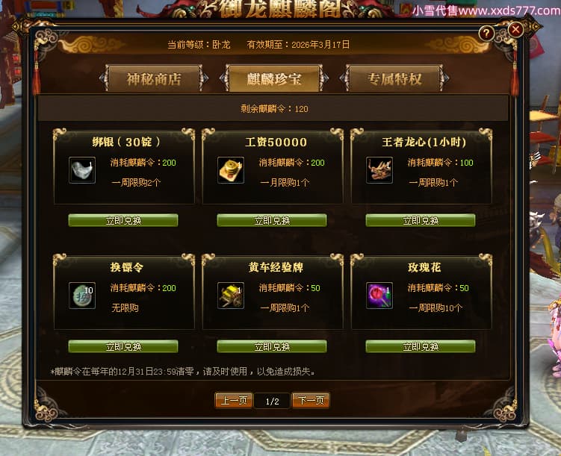Select the 麒麟珍宝 tab
561x456 pixels.
coord(274,78)
